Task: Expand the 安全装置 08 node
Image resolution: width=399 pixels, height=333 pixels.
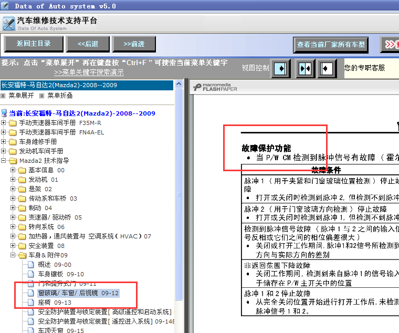Action: [x=13, y=246]
